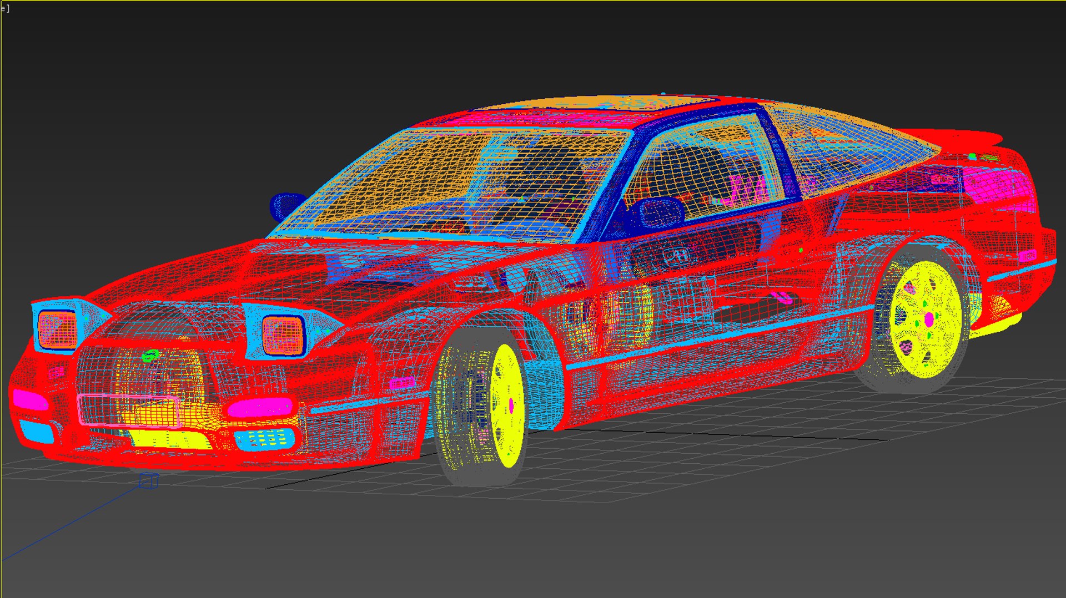Click the magenta center cap on rear wheel
Screen dimensions: 1066x598
pos(929,320)
